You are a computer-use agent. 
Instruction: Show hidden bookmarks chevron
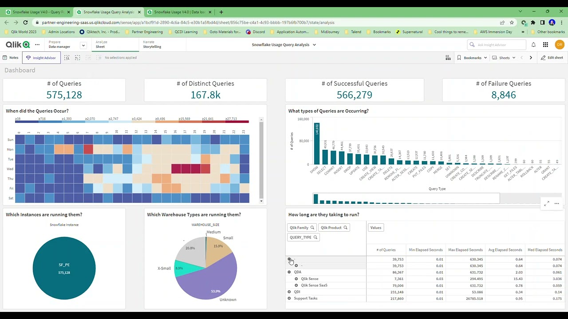click(x=523, y=32)
